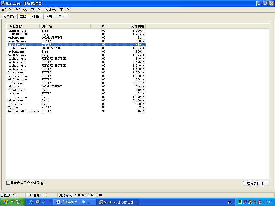Open the 帮助 (Help) menu
The image size is (275, 206).
point(65,10)
